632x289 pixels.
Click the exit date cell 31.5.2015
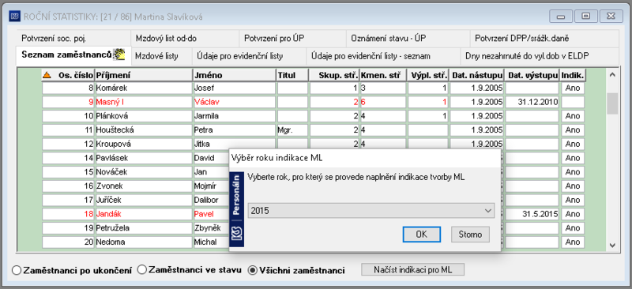pyautogui.click(x=532, y=214)
